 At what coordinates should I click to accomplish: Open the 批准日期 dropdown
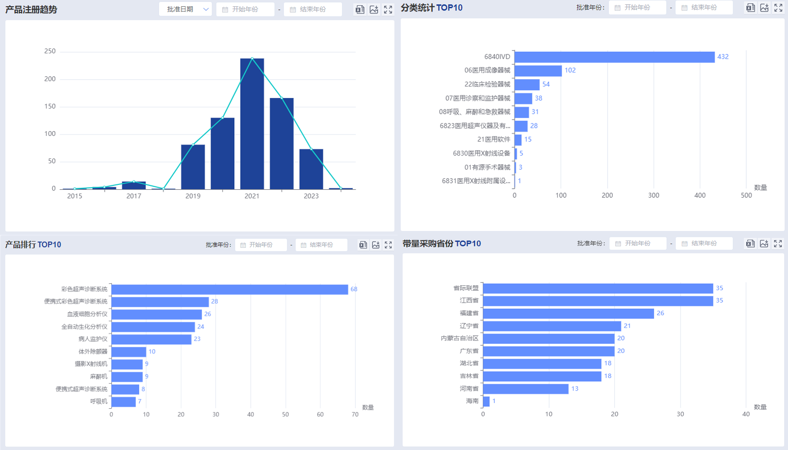(x=185, y=9)
